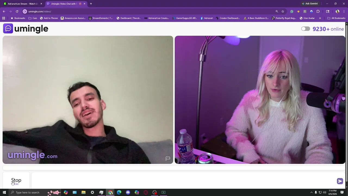Open the umingle logo home link
The image size is (348, 196).
tap(26, 29)
